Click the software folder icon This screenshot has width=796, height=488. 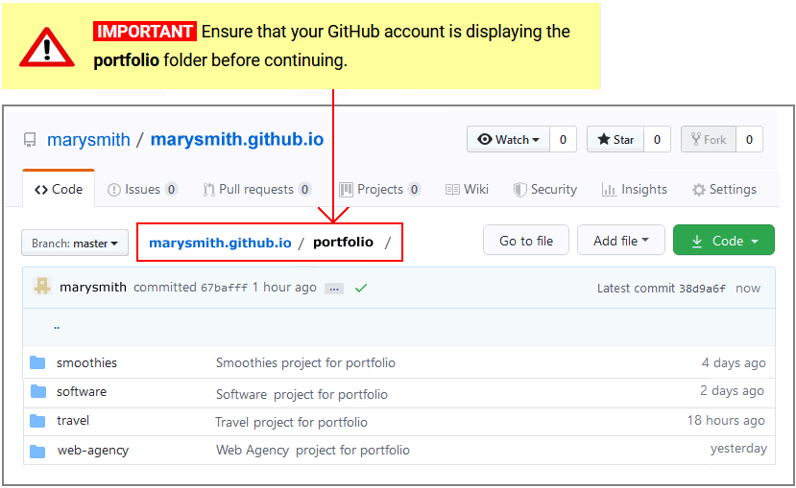coord(37,391)
